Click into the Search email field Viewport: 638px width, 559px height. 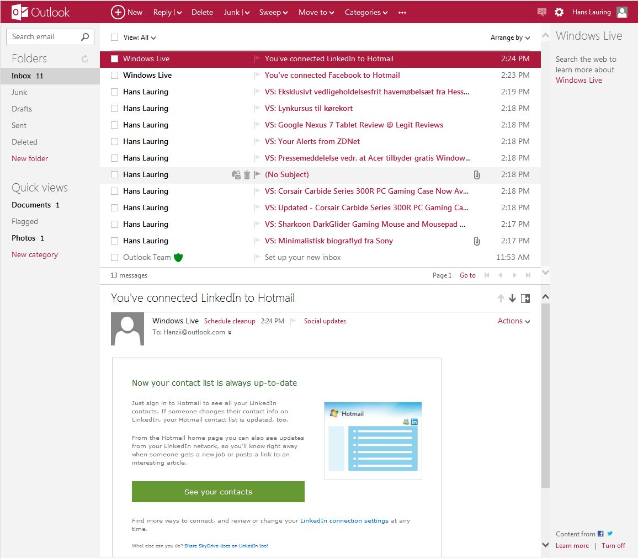(43, 37)
